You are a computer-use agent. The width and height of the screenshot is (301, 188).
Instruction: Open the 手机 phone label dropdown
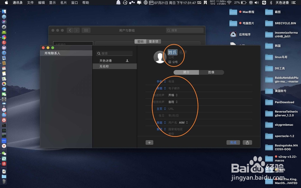(x=161, y=82)
